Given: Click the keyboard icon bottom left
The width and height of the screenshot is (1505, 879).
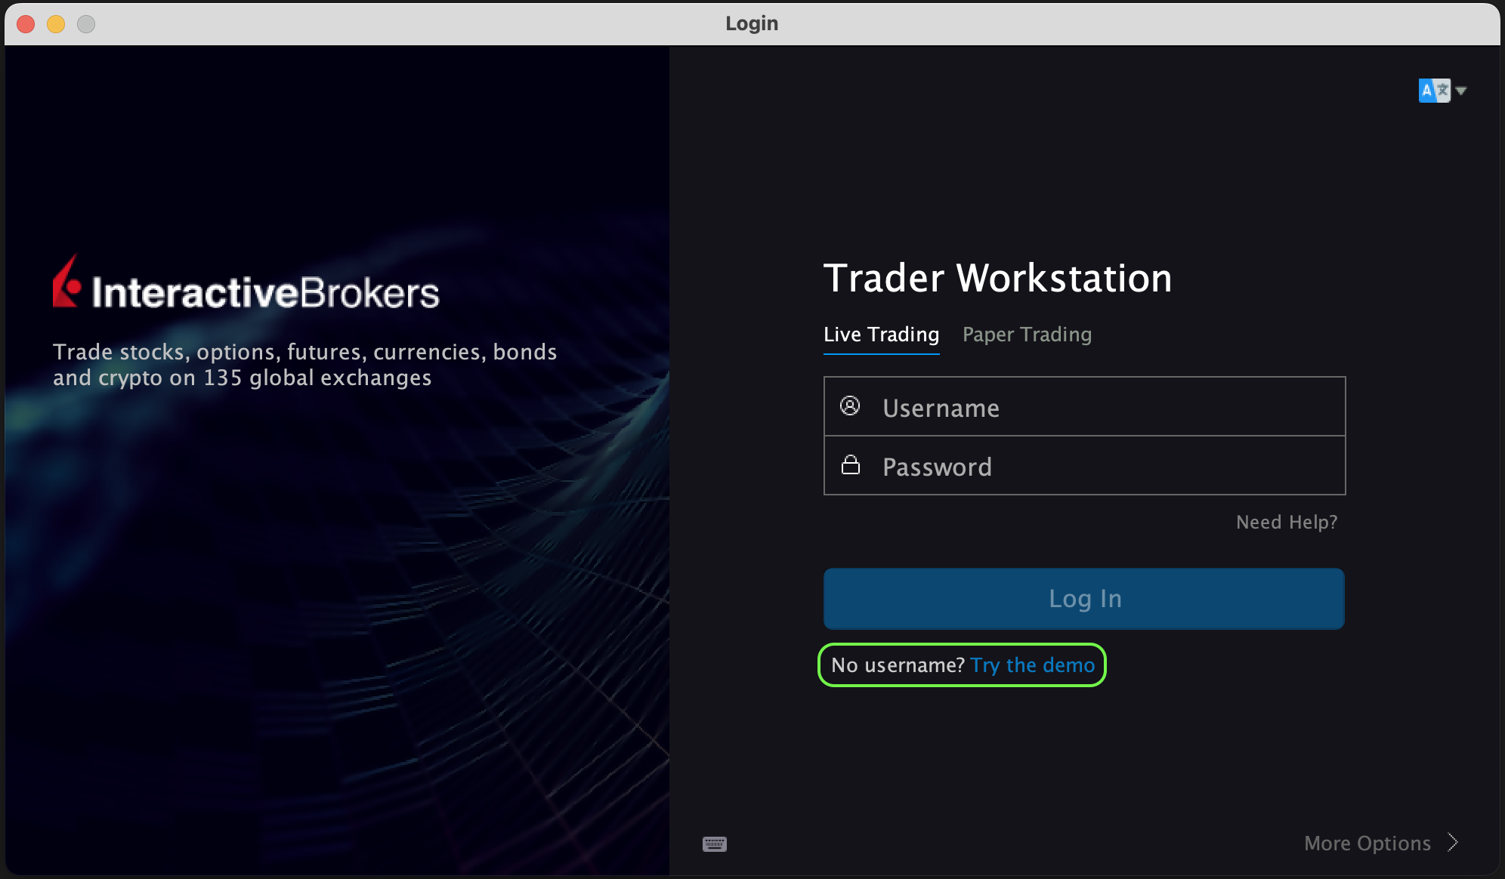Looking at the screenshot, I should point(715,843).
